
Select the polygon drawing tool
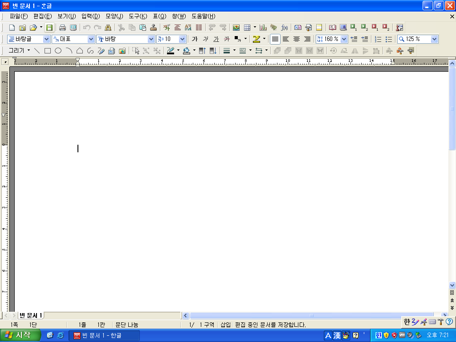point(80,51)
